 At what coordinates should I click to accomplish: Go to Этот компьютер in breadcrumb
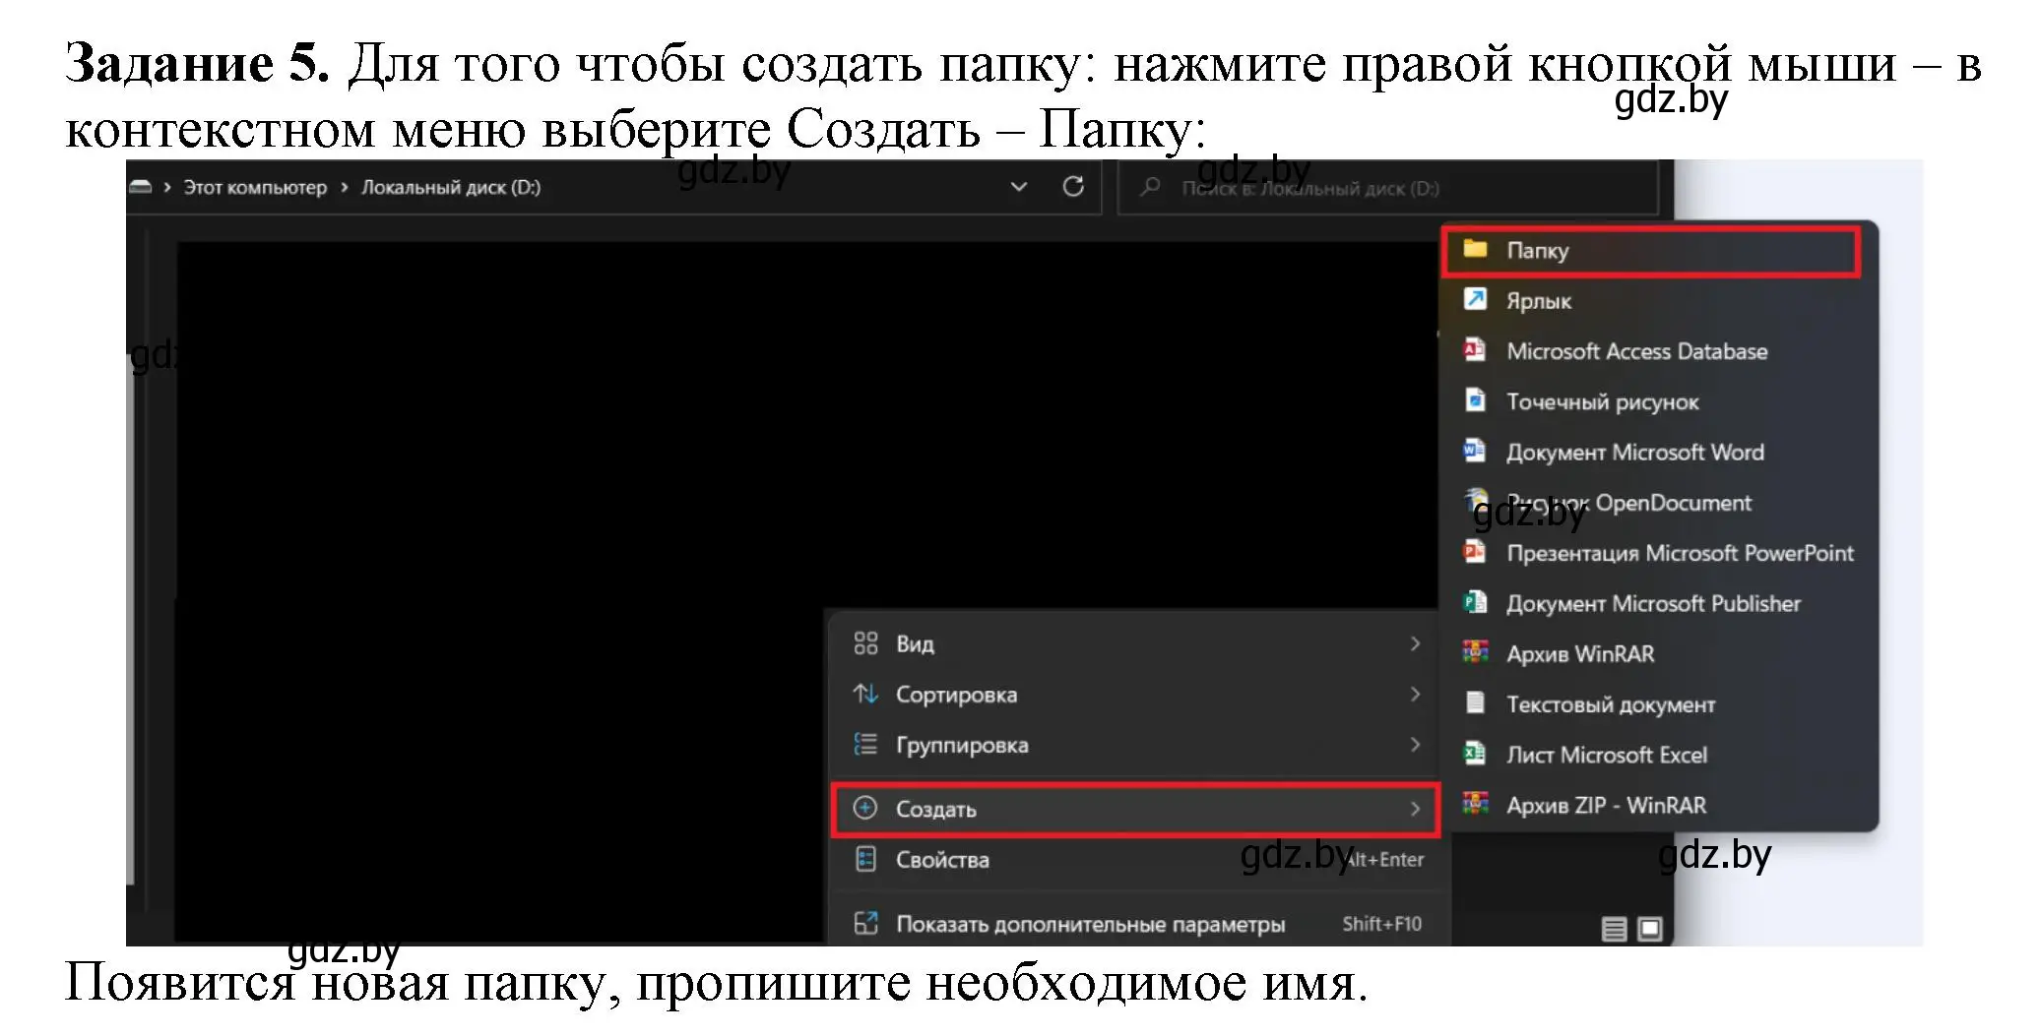(255, 187)
